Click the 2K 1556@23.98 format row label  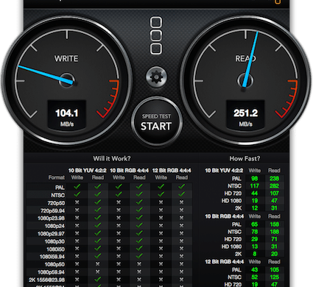46,280
